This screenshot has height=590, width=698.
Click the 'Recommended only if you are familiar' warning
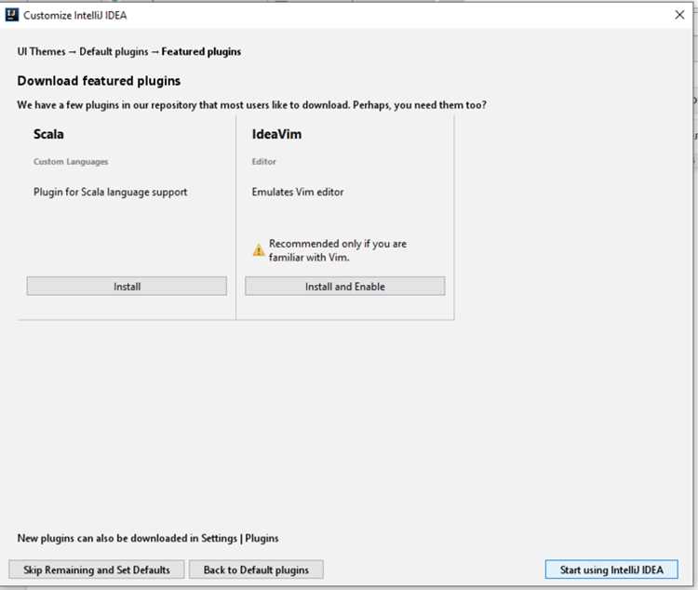338,250
